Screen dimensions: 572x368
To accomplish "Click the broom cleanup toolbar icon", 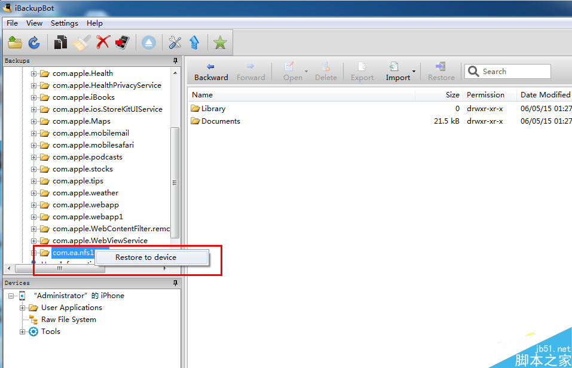I will click(82, 42).
